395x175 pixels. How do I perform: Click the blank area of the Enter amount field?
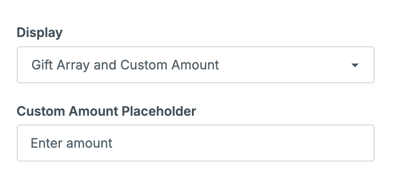pyautogui.click(x=242, y=143)
